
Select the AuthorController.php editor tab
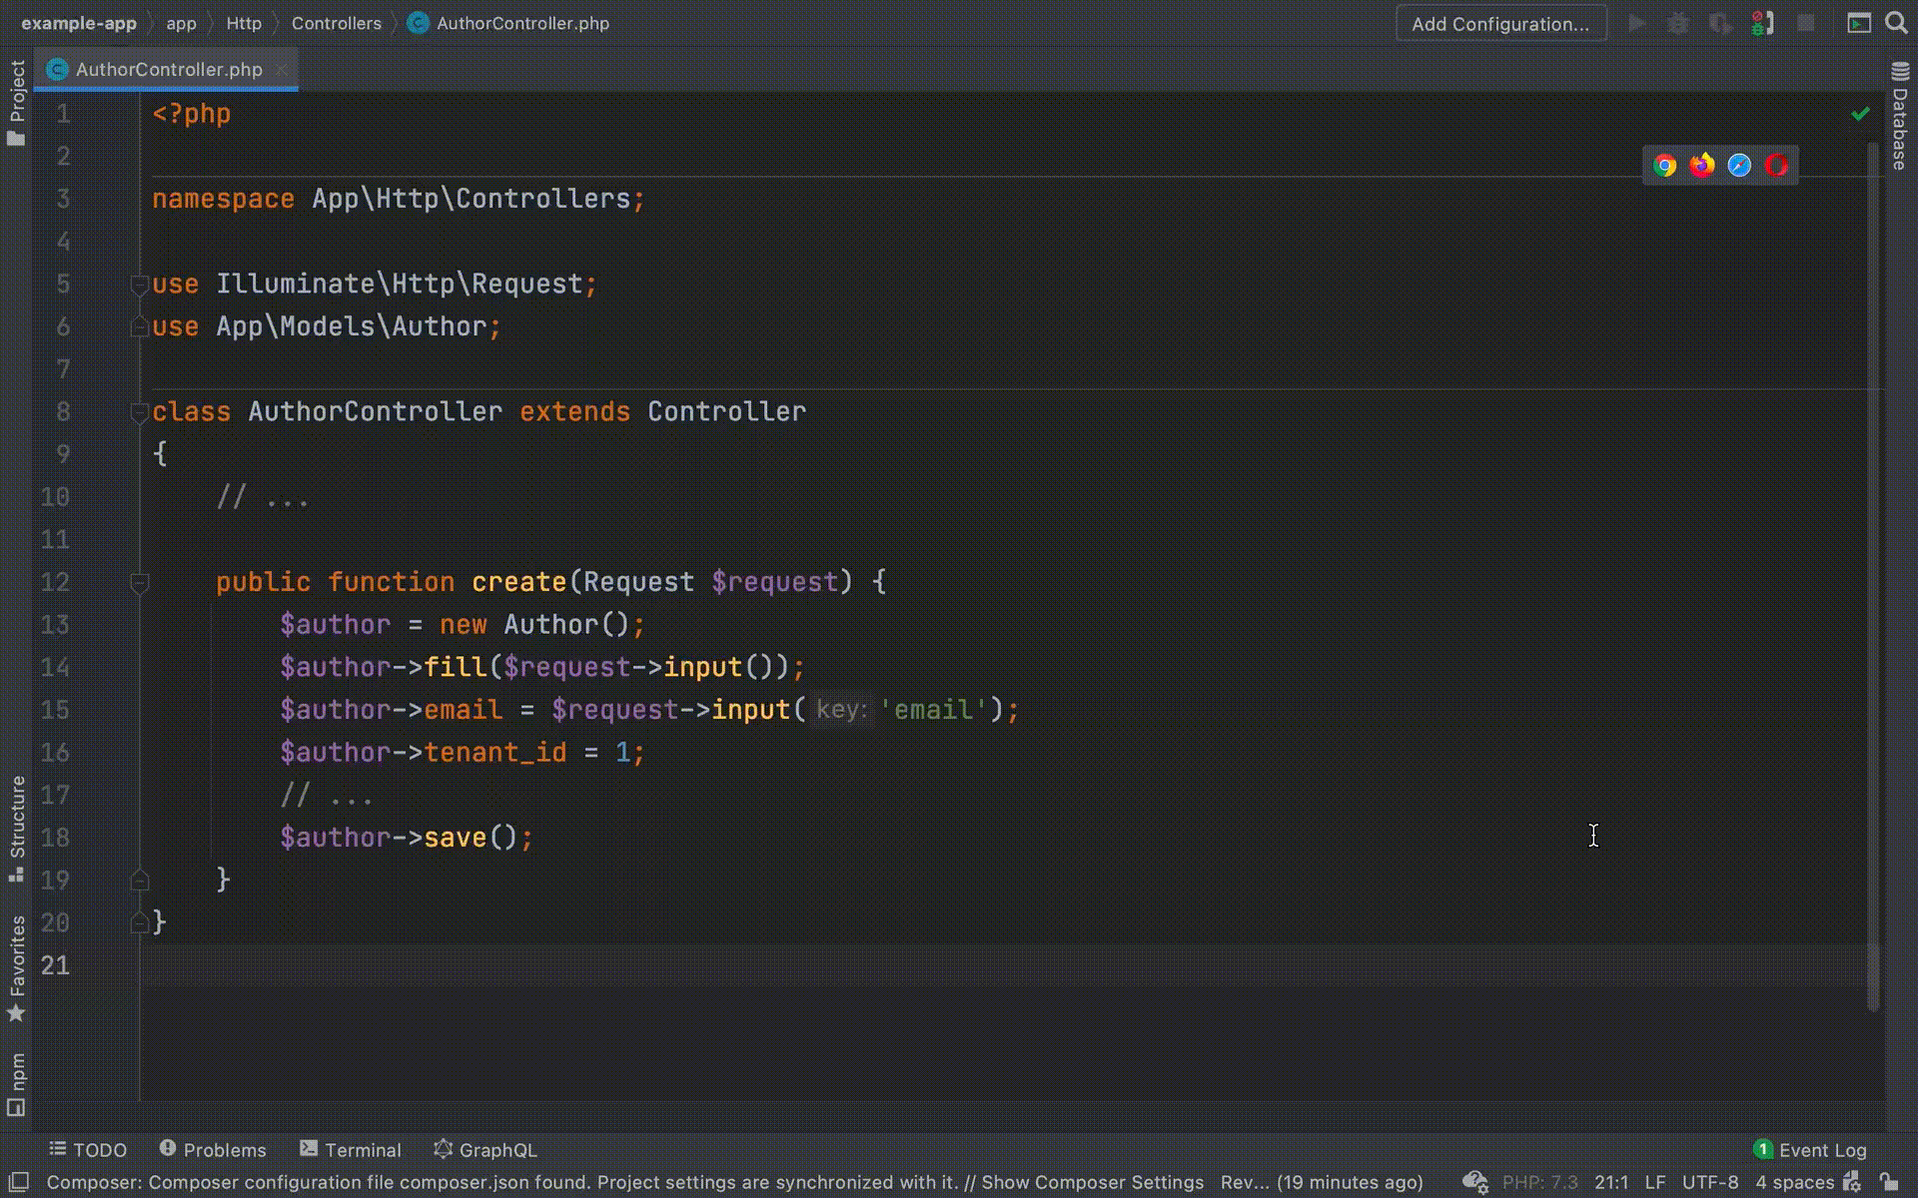(x=168, y=69)
